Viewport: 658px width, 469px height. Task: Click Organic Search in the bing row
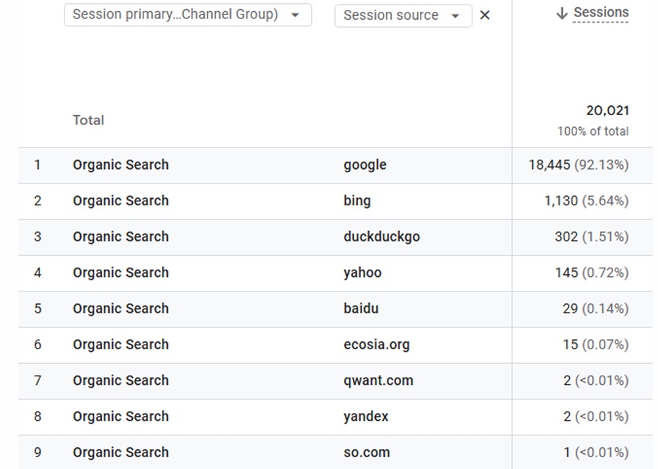pyautogui.click(x=121, y=201)
